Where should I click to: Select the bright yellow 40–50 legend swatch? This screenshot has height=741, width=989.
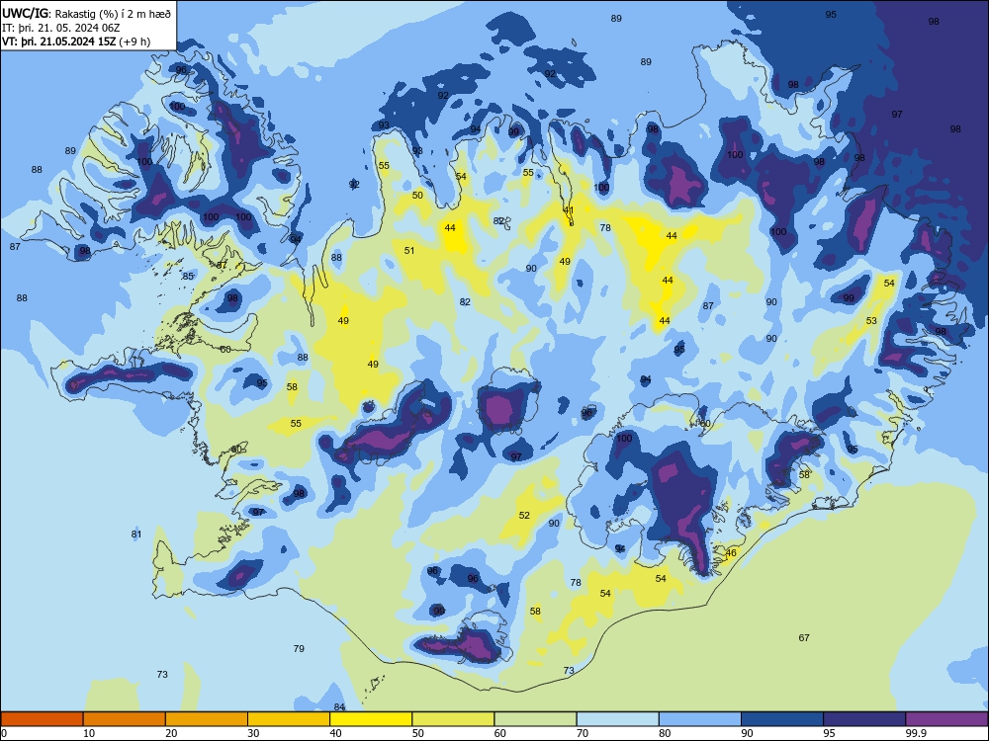[x=371, y=719]
